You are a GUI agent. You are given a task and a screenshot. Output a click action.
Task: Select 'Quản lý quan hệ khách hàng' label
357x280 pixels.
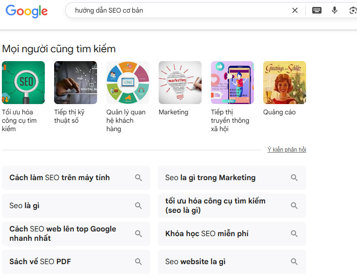click(126, 120)
